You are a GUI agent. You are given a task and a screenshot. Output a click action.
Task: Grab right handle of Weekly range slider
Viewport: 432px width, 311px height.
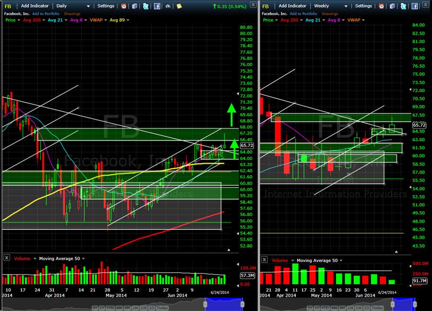[415, 304]
